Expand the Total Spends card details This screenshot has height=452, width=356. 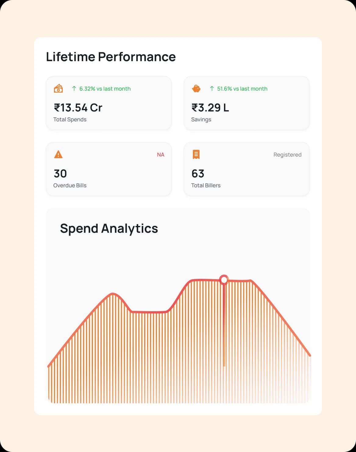[x=109, y=103]
